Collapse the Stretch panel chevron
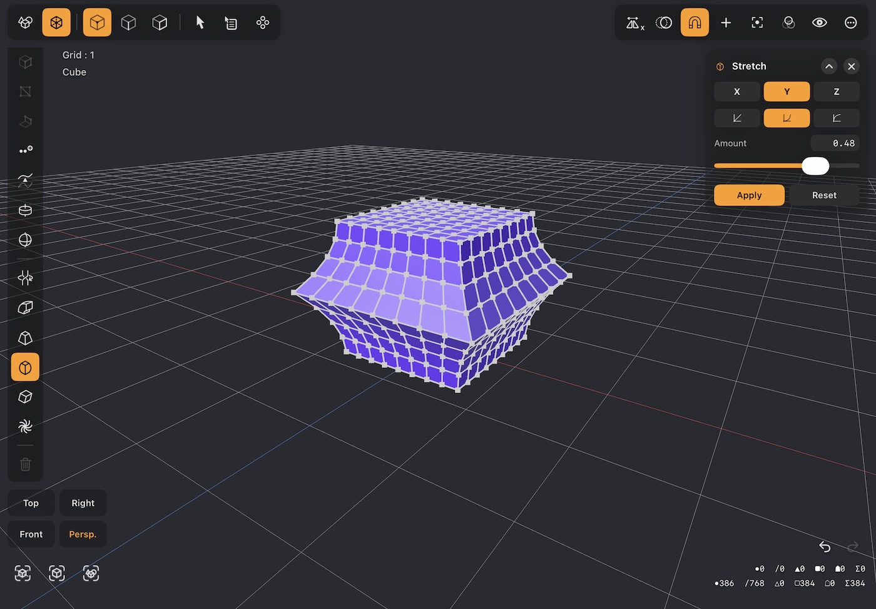This screenshot has width=876, height=609. coord(829,66)
